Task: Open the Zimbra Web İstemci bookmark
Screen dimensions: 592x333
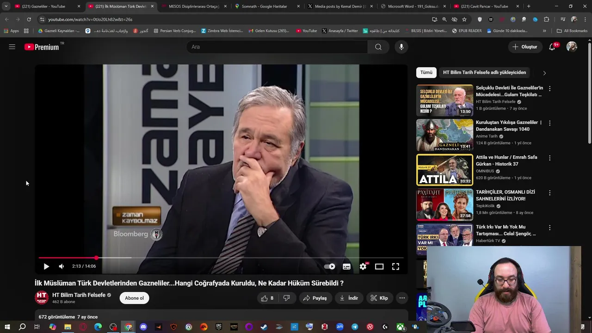Action: pyautogui.click(x=222, y=31)
